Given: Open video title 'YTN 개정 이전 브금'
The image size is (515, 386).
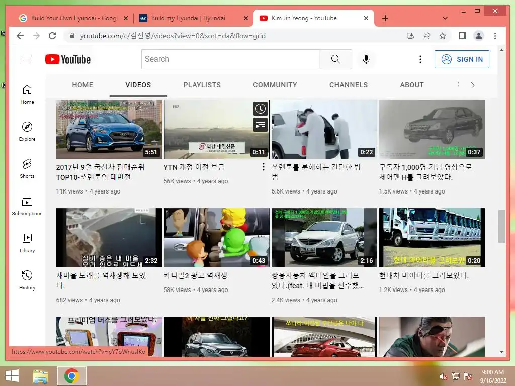Looking at the screenshot, I should [194, 167].
